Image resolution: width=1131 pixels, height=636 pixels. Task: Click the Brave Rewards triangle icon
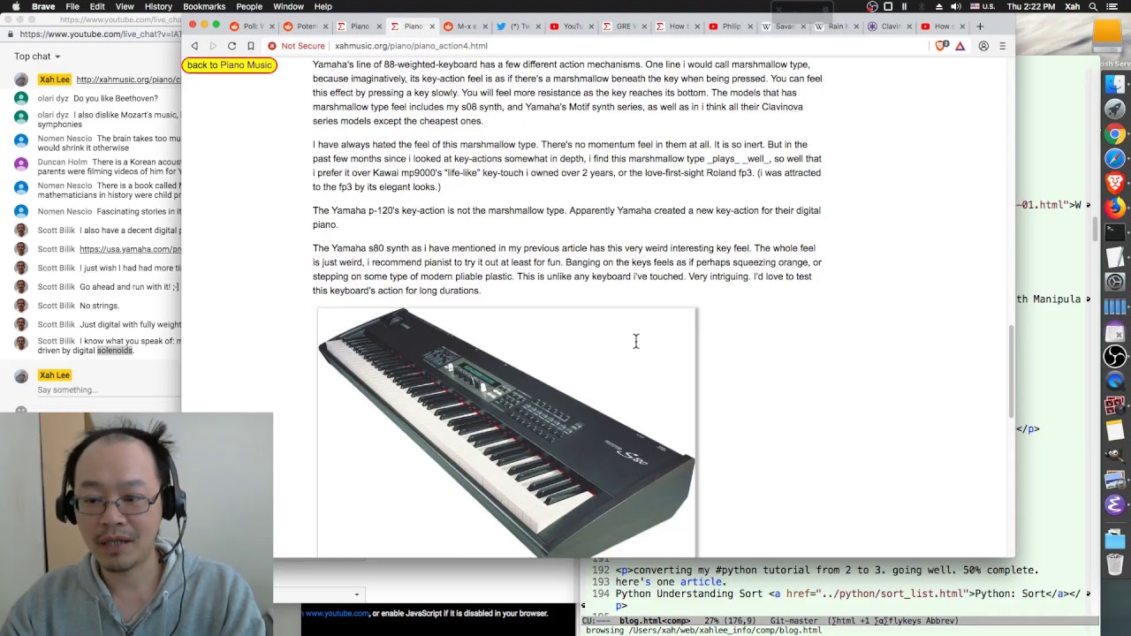[x=960, y=46]
